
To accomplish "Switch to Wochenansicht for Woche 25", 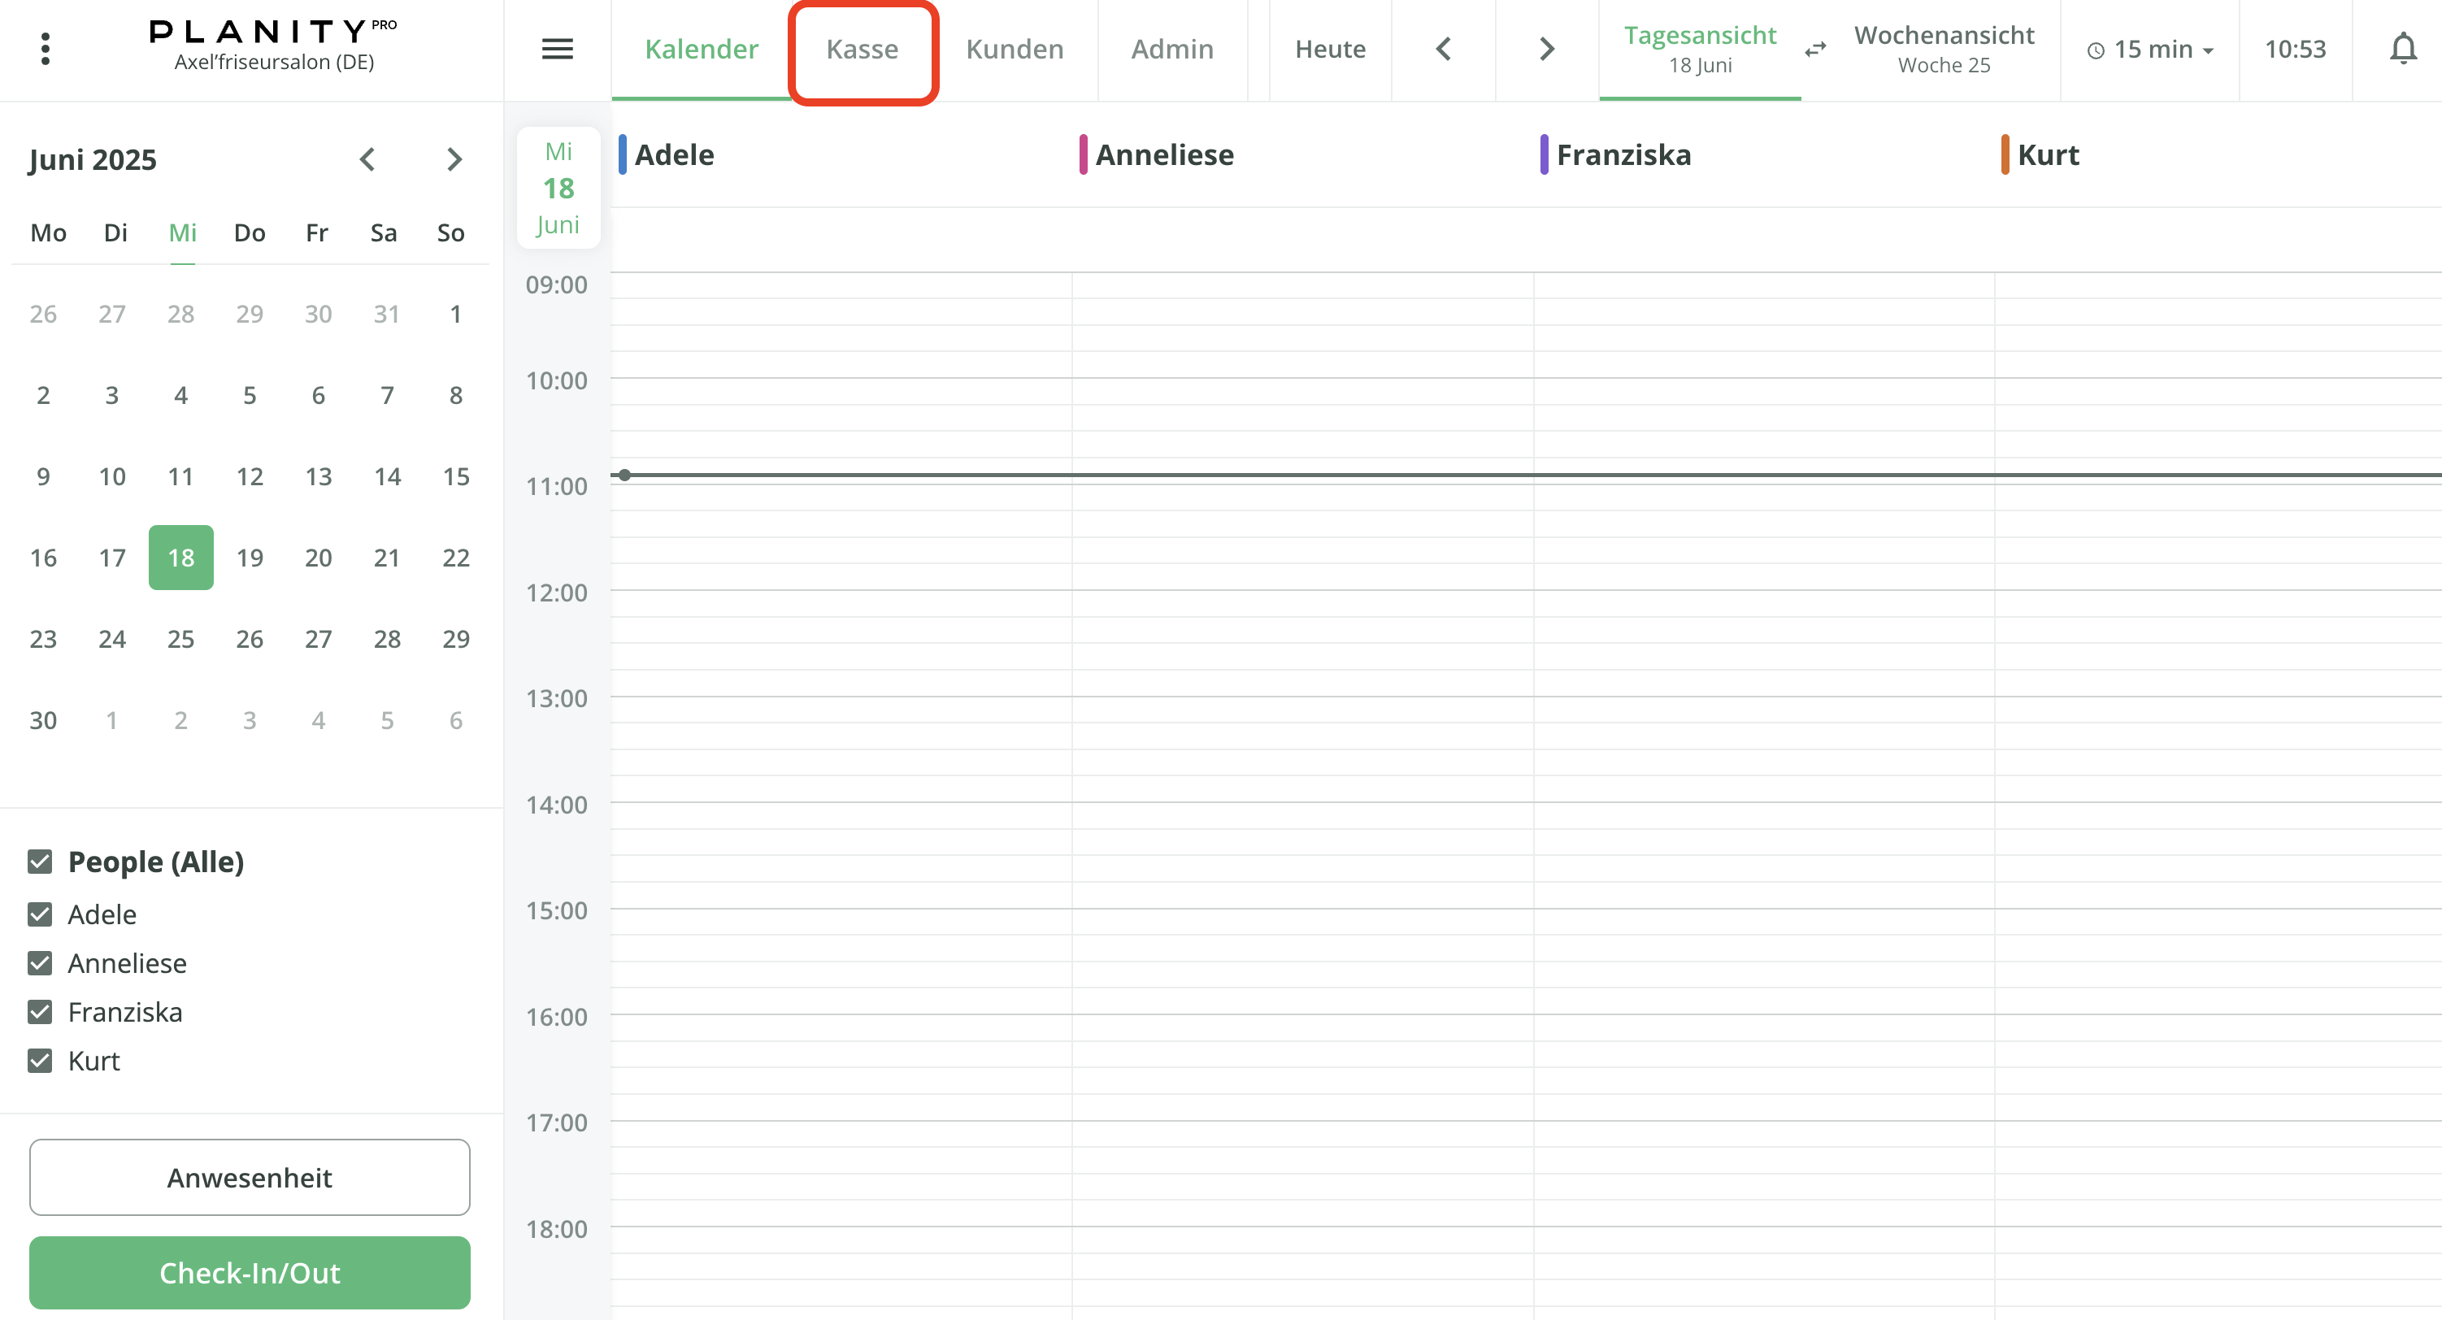I will [1944, 48].
